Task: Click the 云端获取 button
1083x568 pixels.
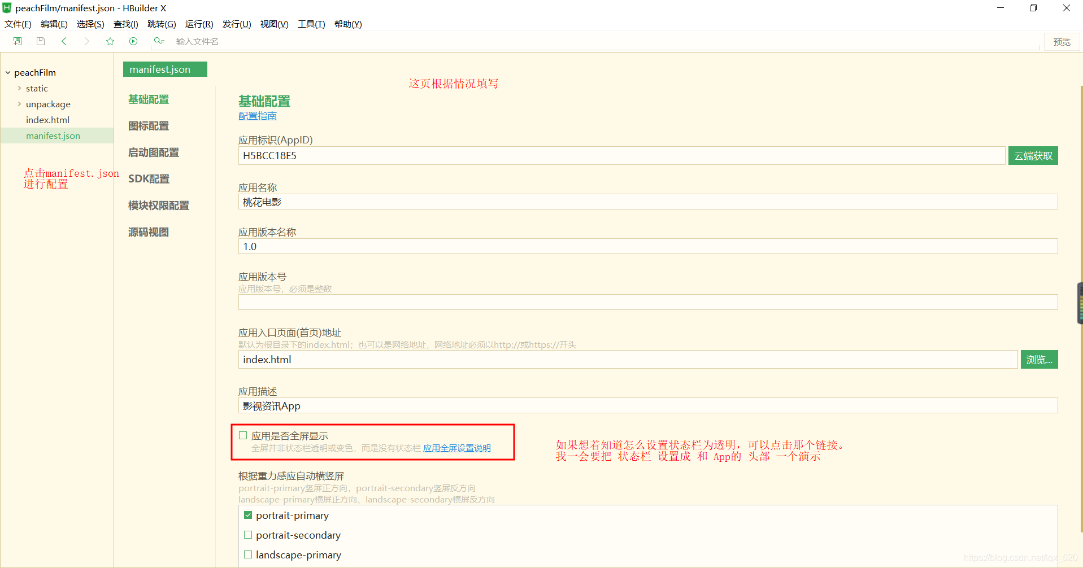Action: (1033, 156)
